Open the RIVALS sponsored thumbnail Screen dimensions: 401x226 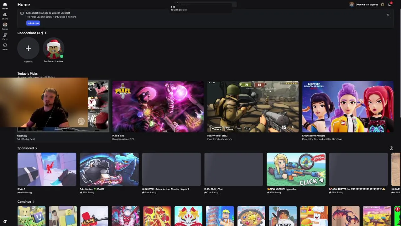point(47,169)
